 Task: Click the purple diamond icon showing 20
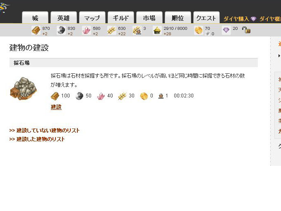point(226,30)
